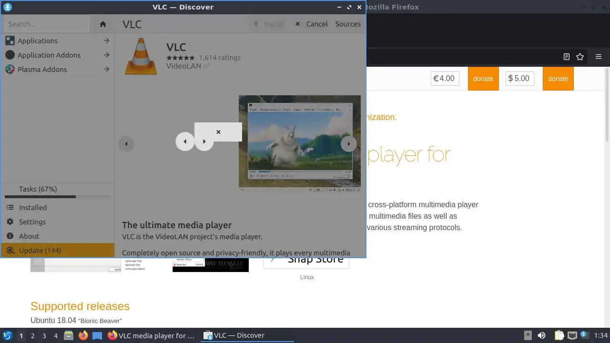Screen dimensions: 610x343
Task: Cancel the VLC installation
Action: (311, 24)
